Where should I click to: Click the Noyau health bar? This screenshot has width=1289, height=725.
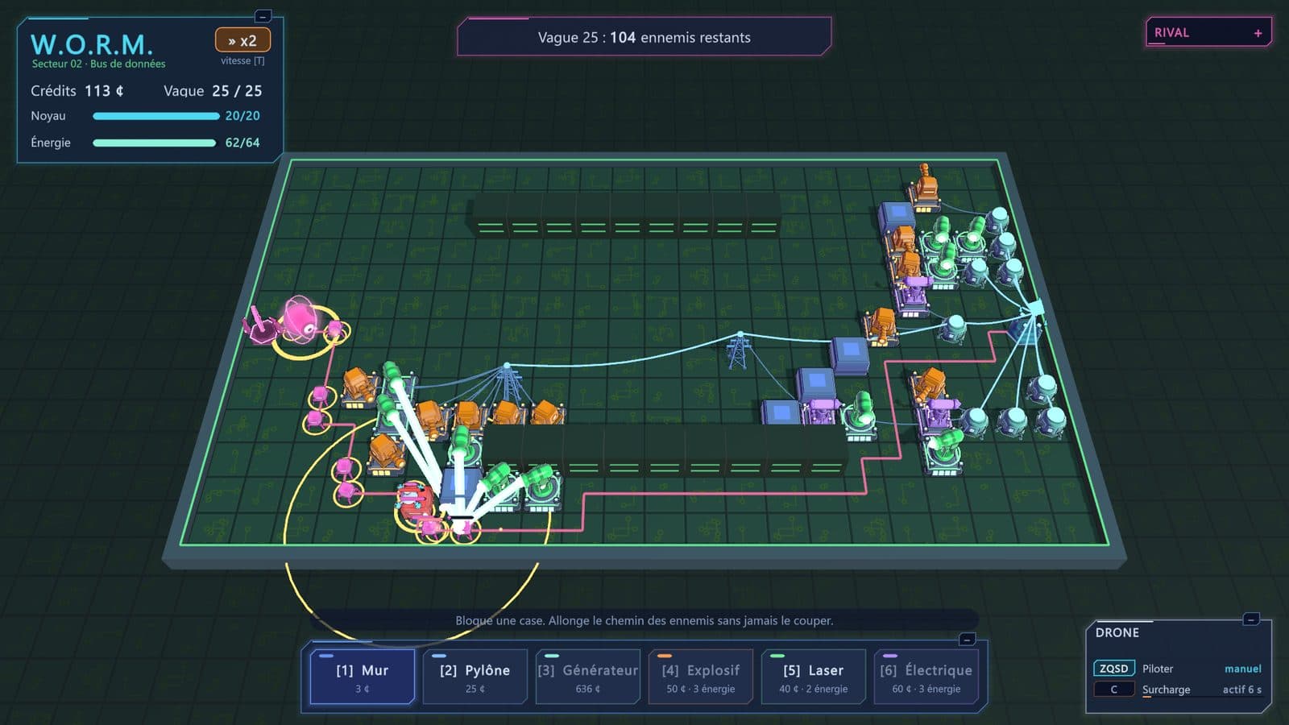[x=156, y=116]
